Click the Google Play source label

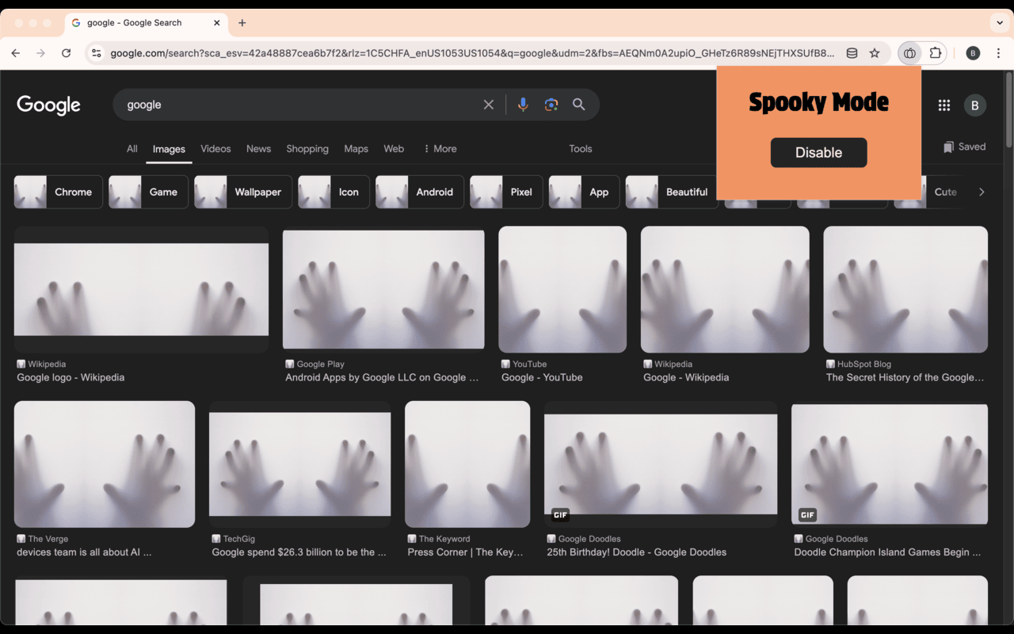[320, 365]
